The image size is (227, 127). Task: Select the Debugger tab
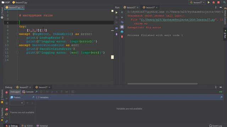tap(15, 92)
